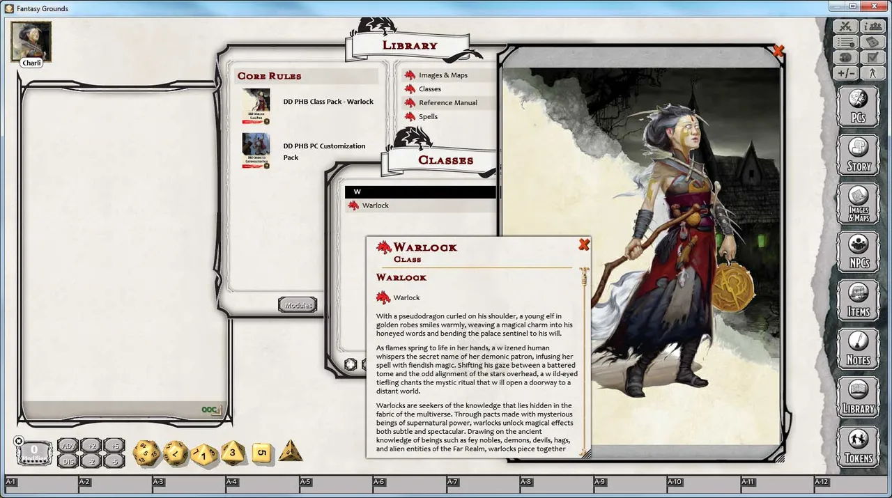
Task: Select hotkey slot A-3
Action: click(x=188, y=485)
